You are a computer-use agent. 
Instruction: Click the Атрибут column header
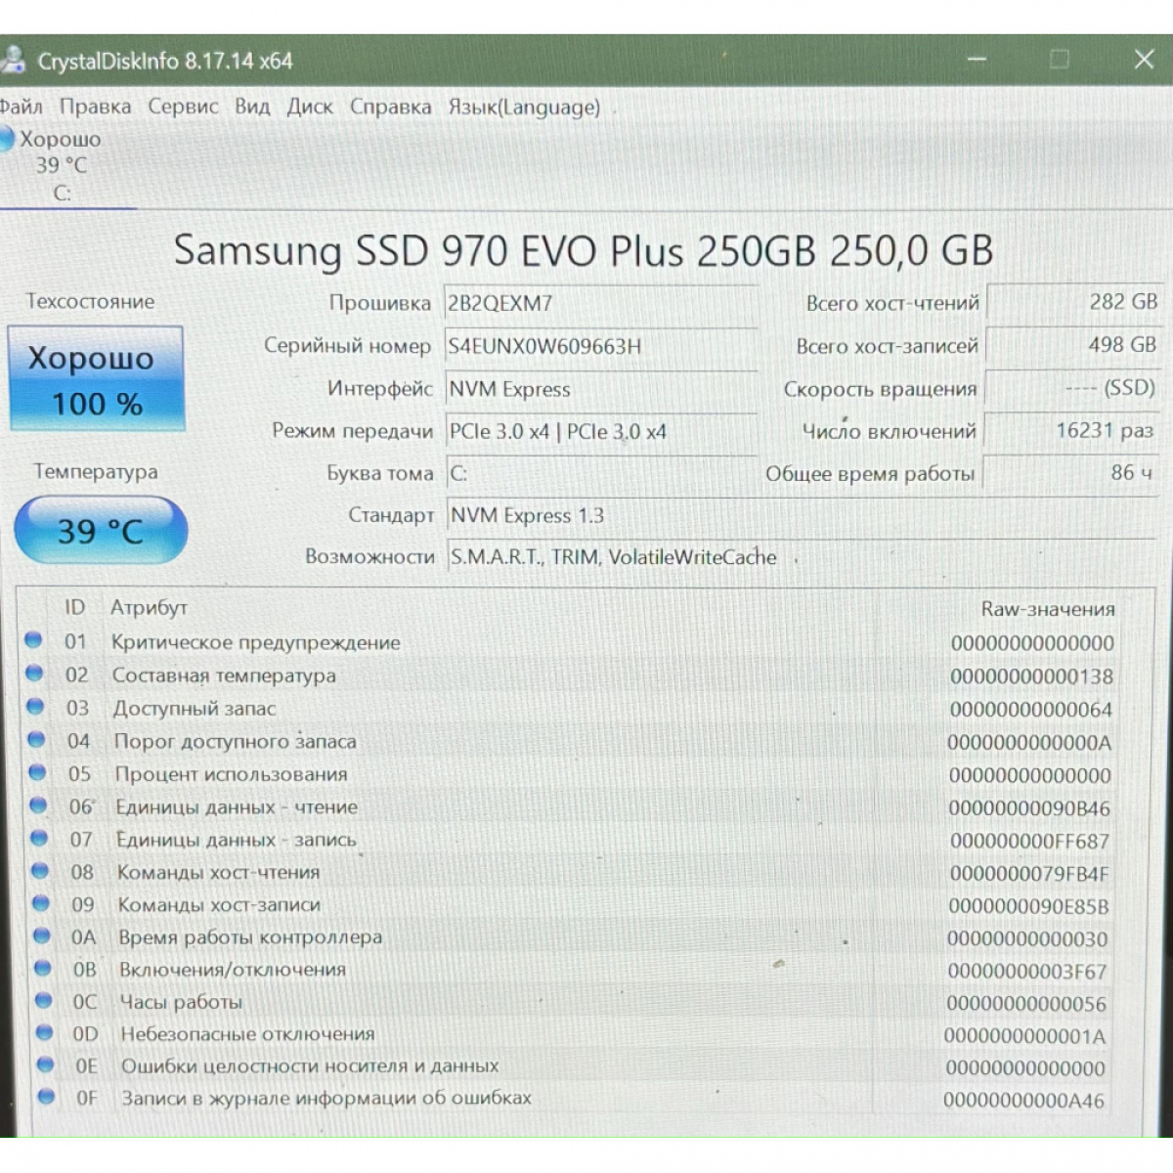tap(149, 607)
